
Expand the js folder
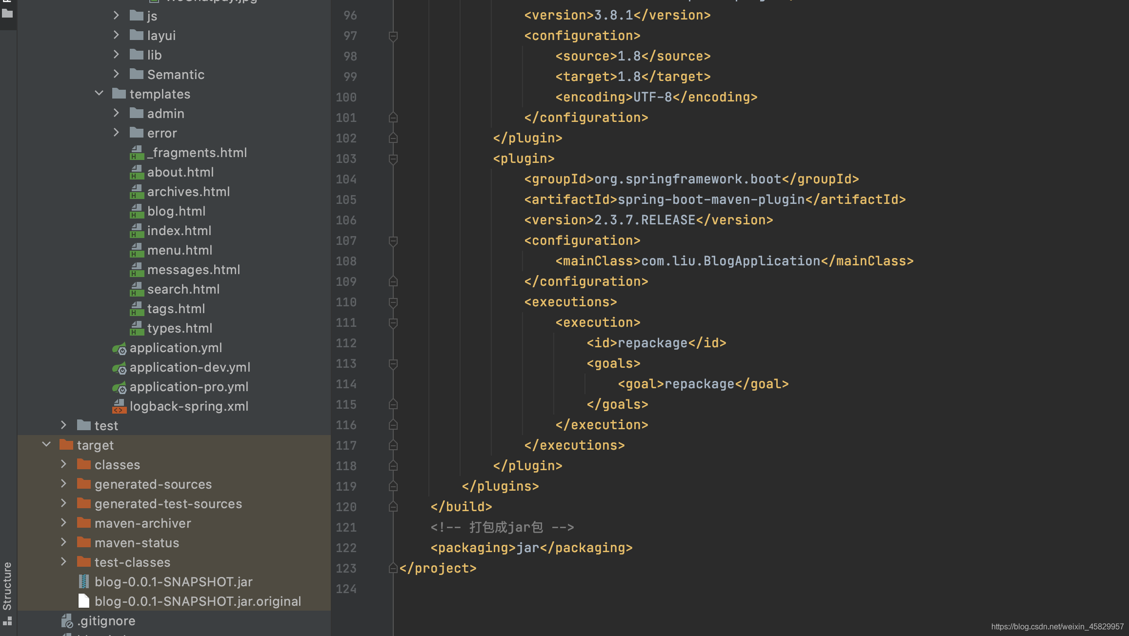point(116,15)
